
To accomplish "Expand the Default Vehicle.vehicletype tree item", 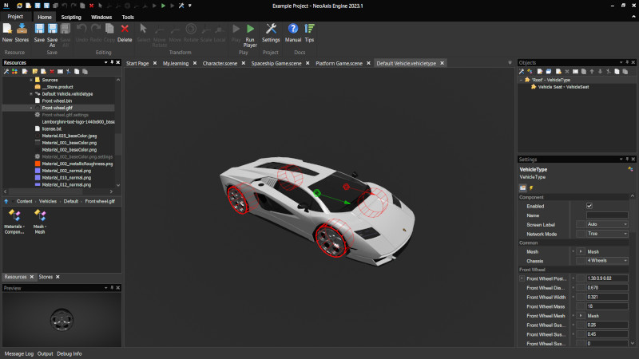I will [31, 94].
